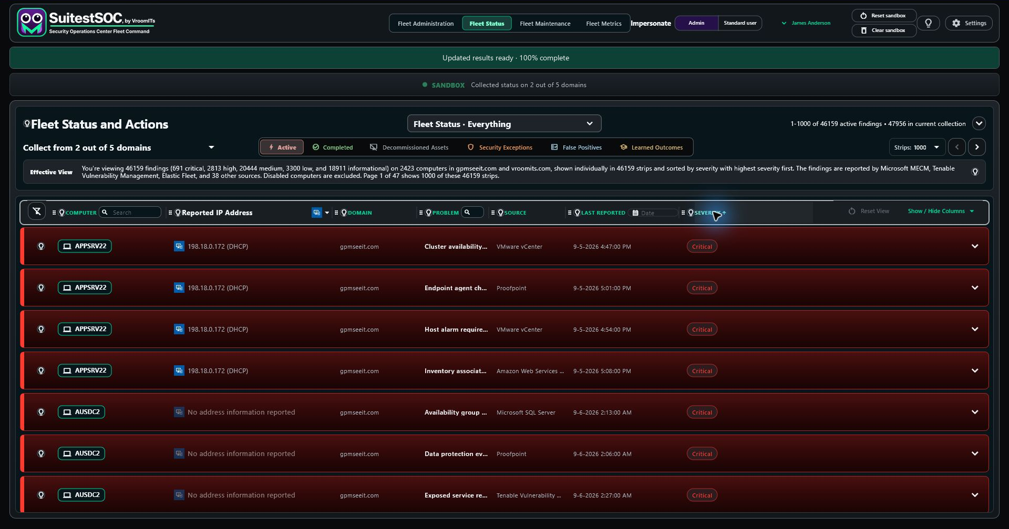Click the APPSRV22 computer badge on Host alarm row
The height and width of the screenshot is (529, 1009).
point(85,329)
